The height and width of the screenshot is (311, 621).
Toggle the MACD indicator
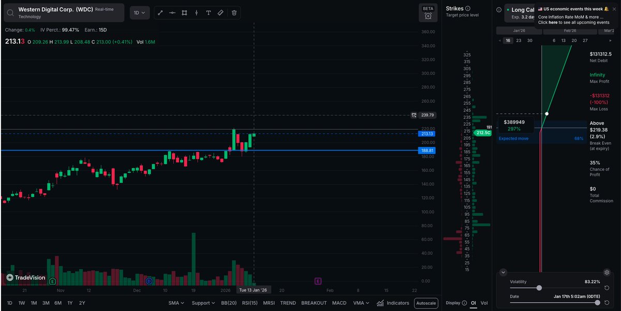pyautogui.click(x=339, y=303)
